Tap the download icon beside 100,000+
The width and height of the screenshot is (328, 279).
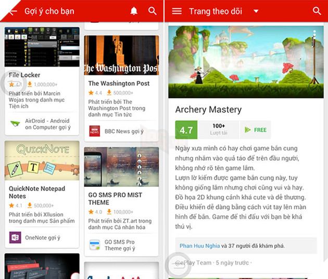pyautogui.click(x=109, y=212)
